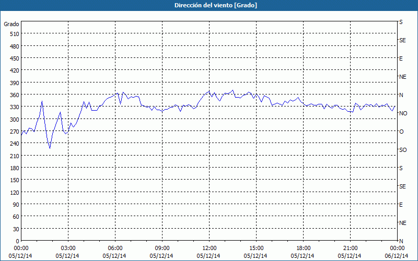
Task: Select the 05/12/14 date under 03:00
Action: (67, 256)
